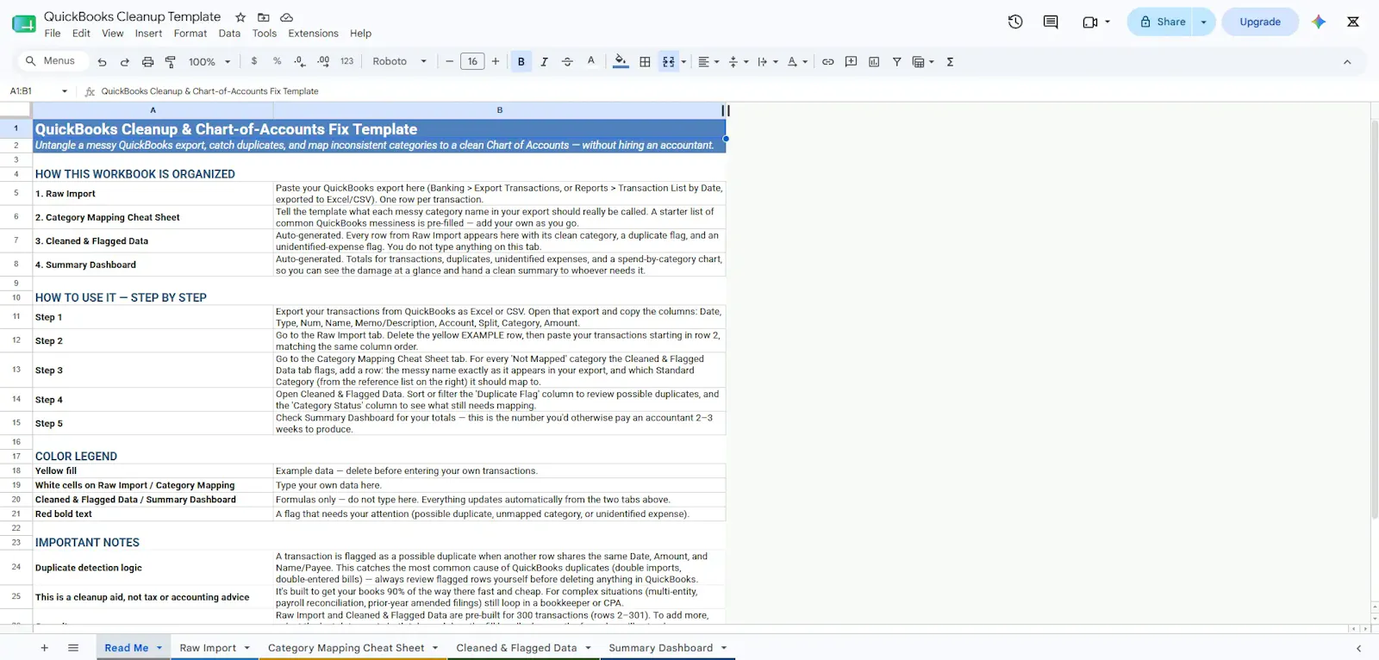The image size is (1379, 660).
Task: Apply currency format with the dollar icon
Action: (x=254, y=61)
